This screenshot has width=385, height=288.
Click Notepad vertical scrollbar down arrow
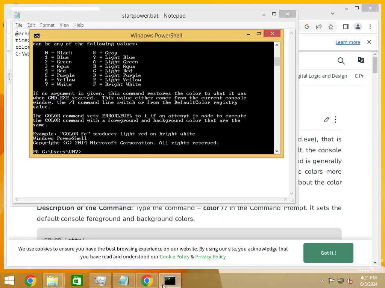pyautogui.click(x=292, y=193)
